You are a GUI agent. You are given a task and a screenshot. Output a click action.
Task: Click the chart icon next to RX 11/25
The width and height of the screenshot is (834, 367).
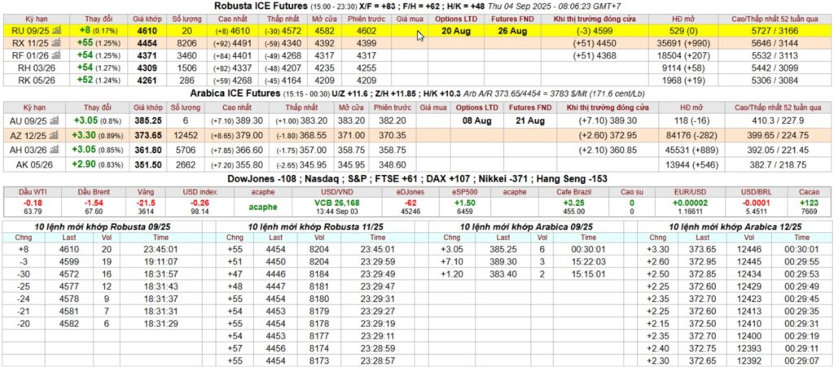(x=55, y=42)
